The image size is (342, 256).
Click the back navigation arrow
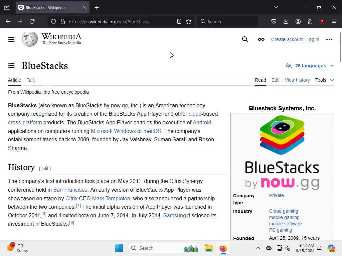click(x=8, y=21)
